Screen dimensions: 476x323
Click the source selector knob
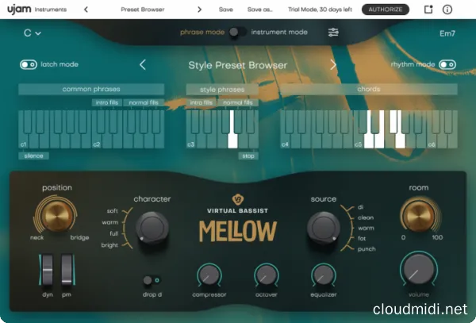pos(323,229)
